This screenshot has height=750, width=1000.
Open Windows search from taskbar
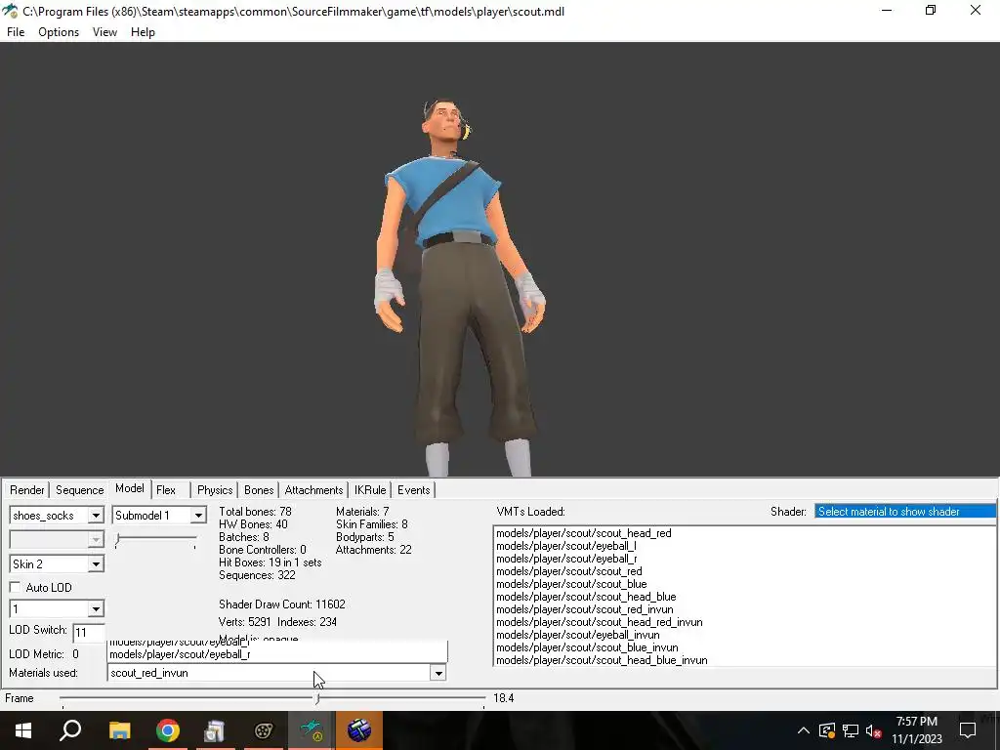coord(70,730)
